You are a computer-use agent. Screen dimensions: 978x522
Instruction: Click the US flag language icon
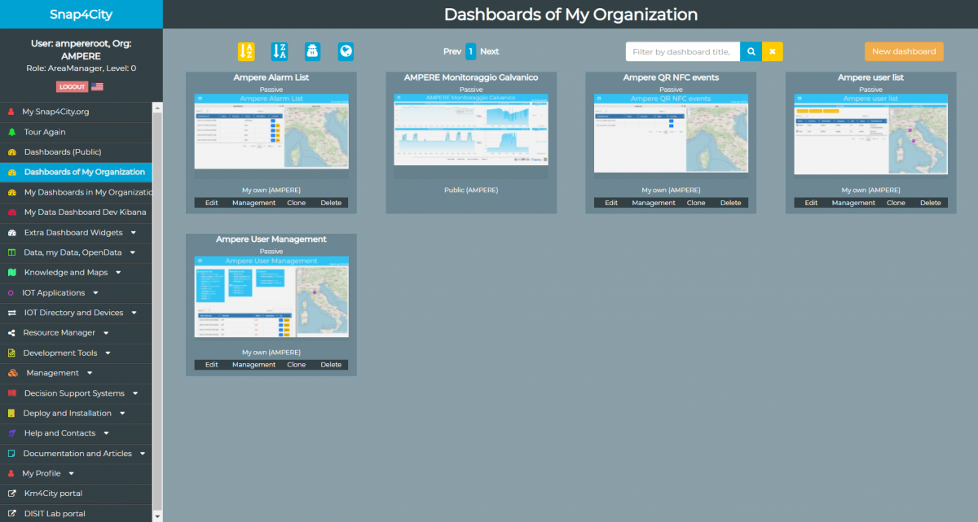click(97, 86)
